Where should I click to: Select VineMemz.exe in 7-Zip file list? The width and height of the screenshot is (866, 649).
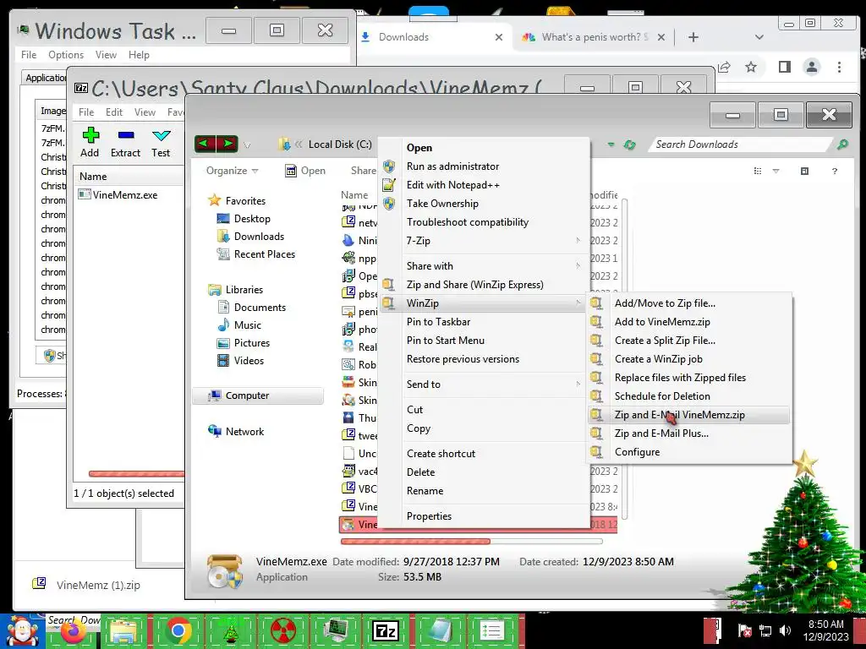tap(125, 194)
